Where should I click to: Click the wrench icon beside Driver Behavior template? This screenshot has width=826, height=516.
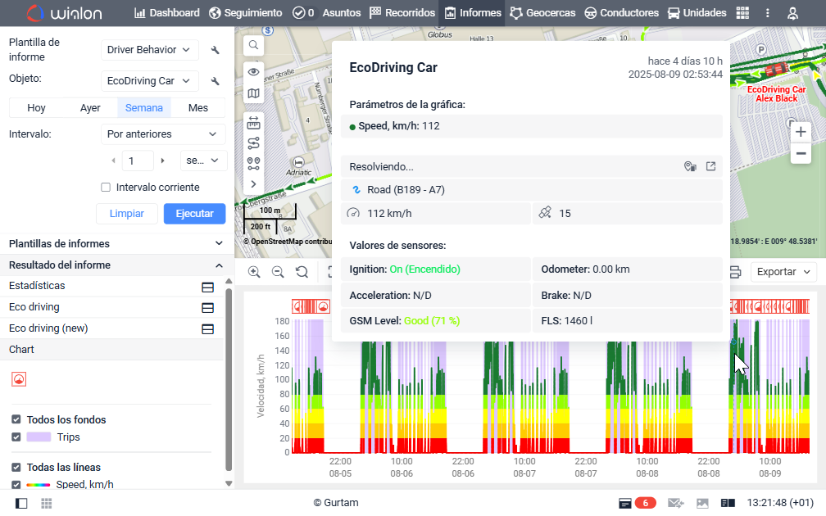click(216, 50)
